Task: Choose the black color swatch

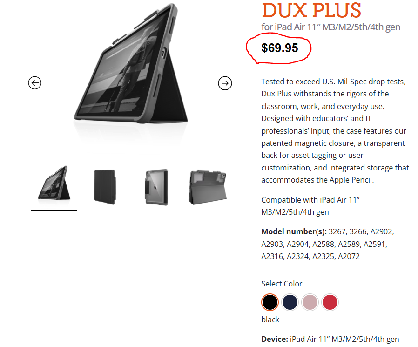Action: click(x=270, y=302)
